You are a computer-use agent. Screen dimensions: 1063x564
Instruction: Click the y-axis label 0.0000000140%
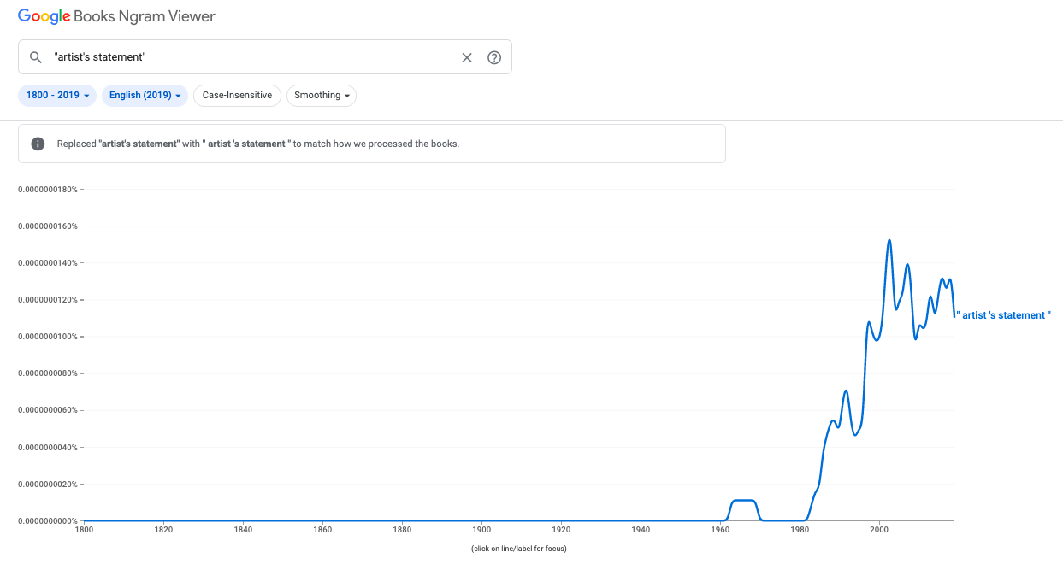47,262
